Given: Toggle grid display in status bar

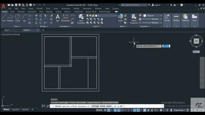Looking at the screenshot, I should tap(105, 110).
